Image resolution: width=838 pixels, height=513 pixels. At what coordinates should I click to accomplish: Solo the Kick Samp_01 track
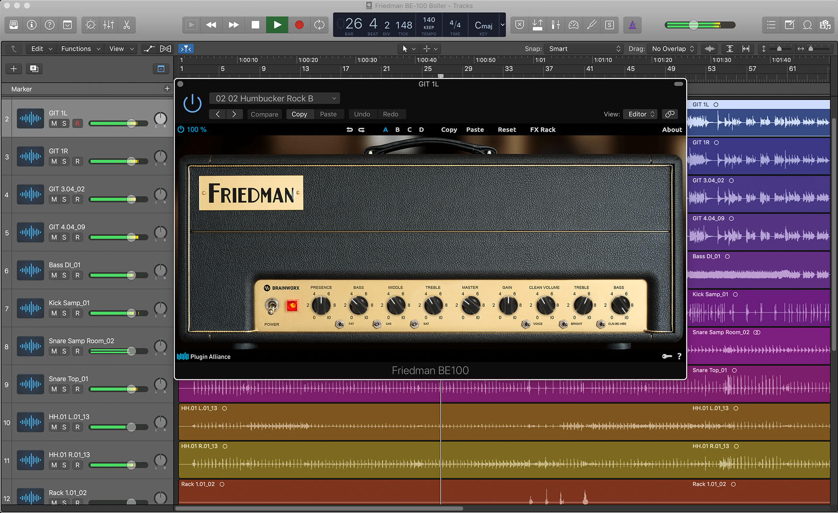(x=64, y=313)
